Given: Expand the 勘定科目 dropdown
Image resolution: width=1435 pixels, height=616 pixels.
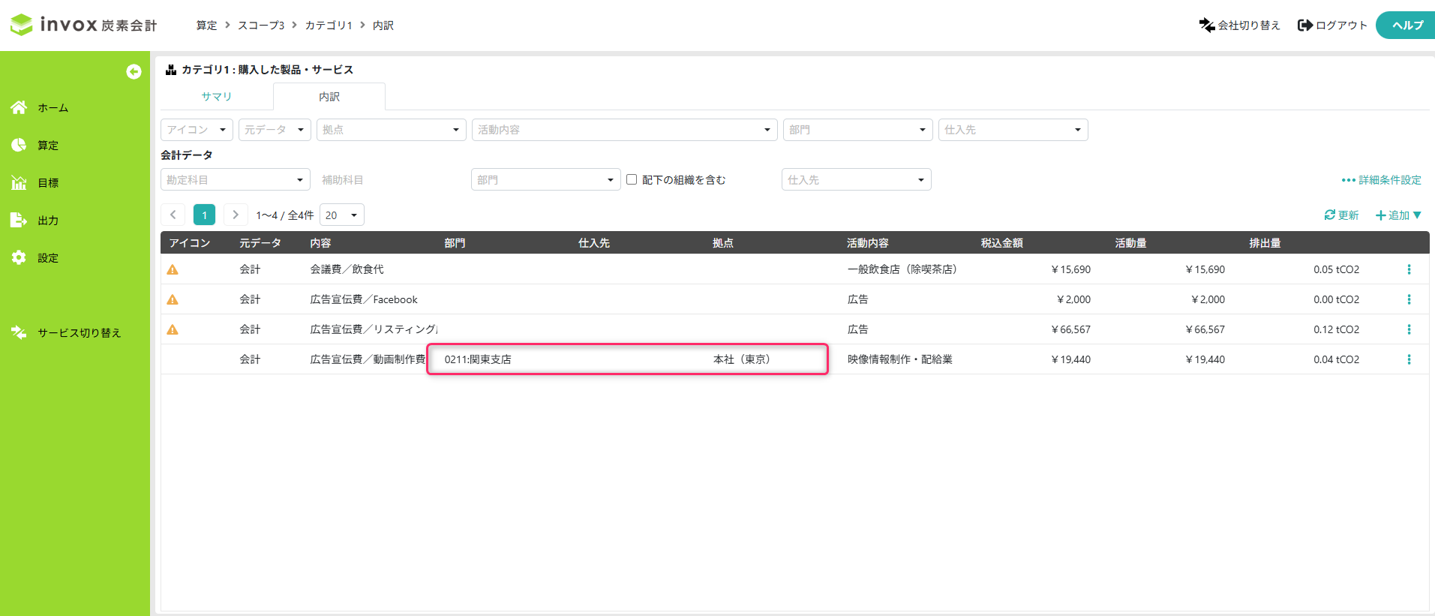Looking at the screenshot, I should coord(235,180).
